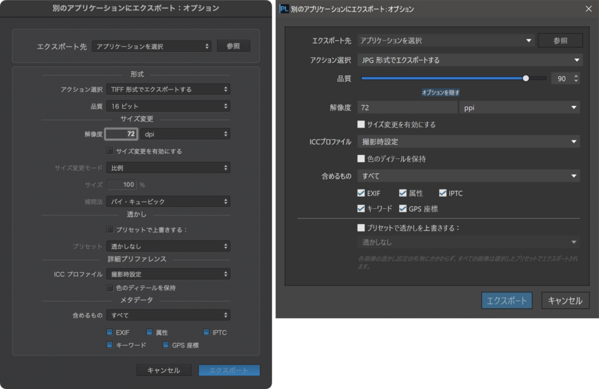Open プリセット 透かしなし dropdown in left dialog
Screen dimensions: 599x389
[x=168, y=246]
